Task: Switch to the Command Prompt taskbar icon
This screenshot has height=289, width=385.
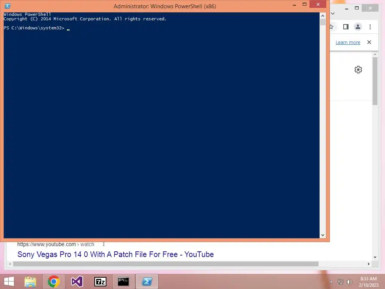Action: click(123, 281)
